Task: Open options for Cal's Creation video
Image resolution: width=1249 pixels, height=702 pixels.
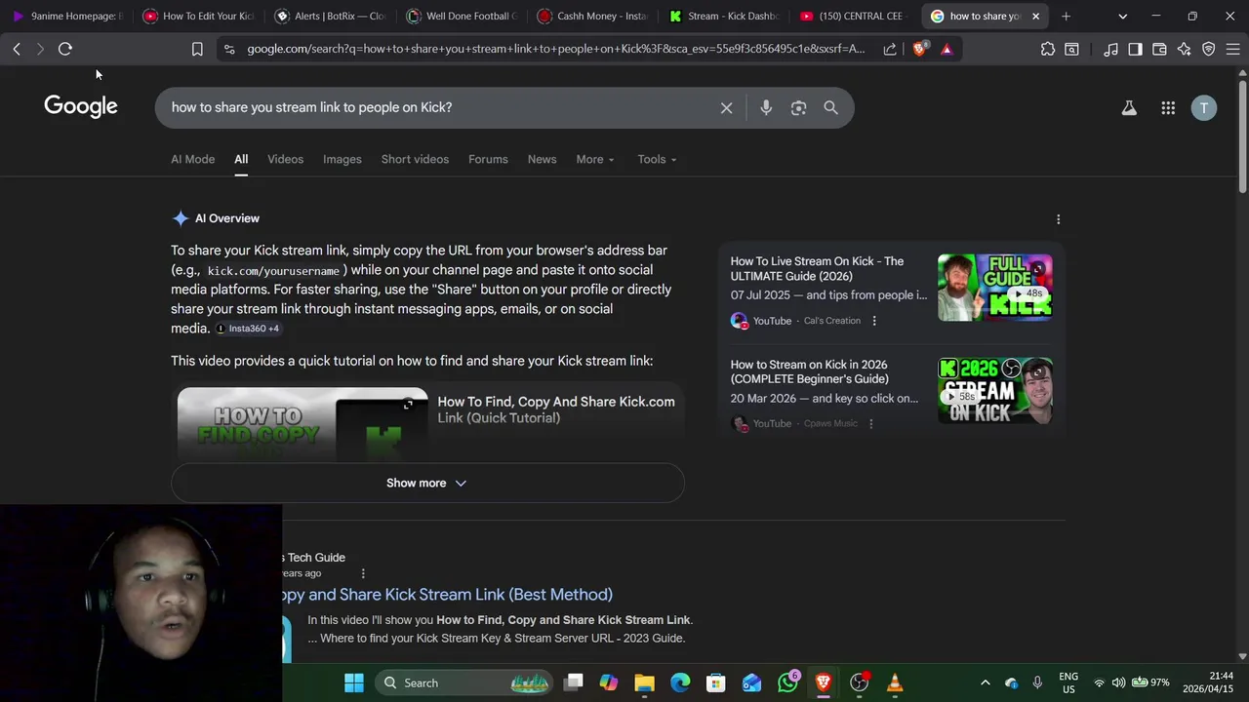Action: click(x=874, y=321)
